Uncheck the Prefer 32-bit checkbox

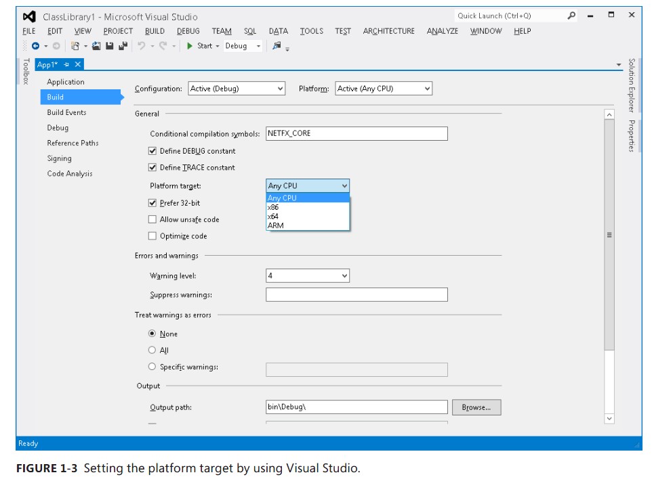(x=152, y=203)
